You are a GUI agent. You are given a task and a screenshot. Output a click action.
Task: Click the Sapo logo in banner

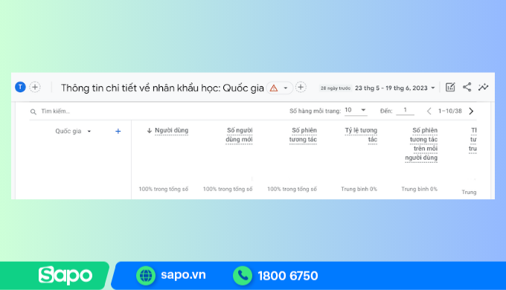[x=65, y=276]
